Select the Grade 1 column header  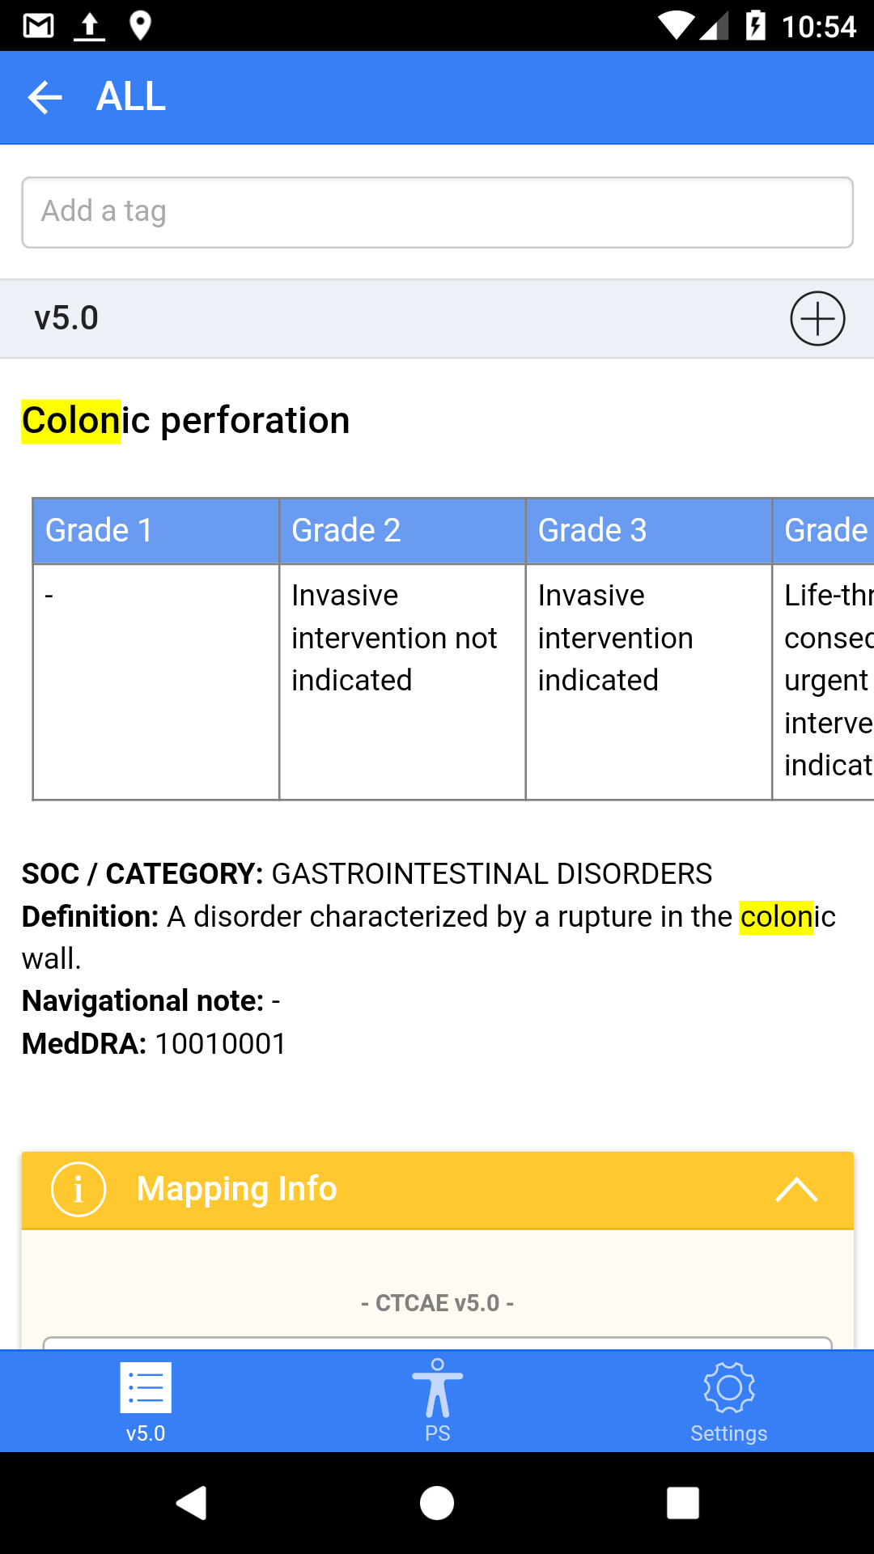coord(156,531)
